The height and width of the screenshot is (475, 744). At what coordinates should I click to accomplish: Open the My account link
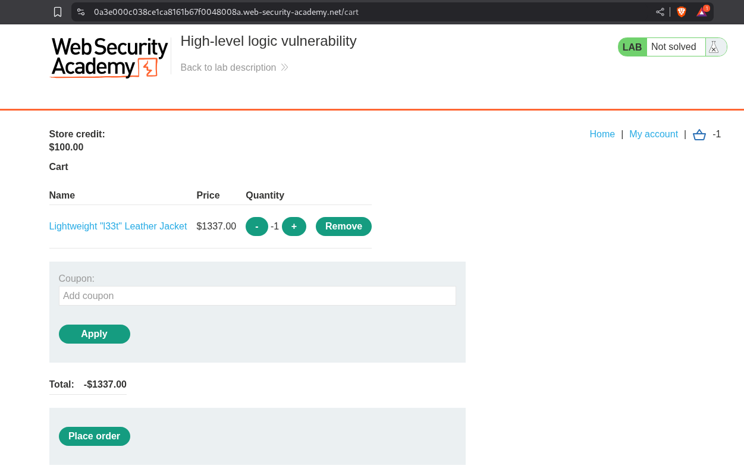click(x=653, y=134)
